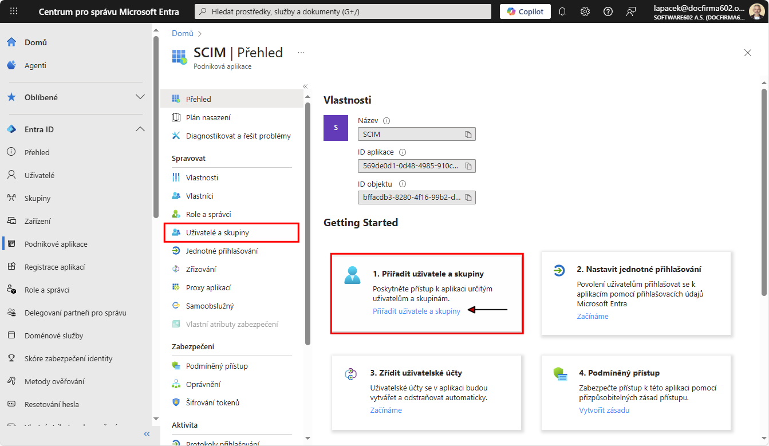Click the purple S application logo

336,128
